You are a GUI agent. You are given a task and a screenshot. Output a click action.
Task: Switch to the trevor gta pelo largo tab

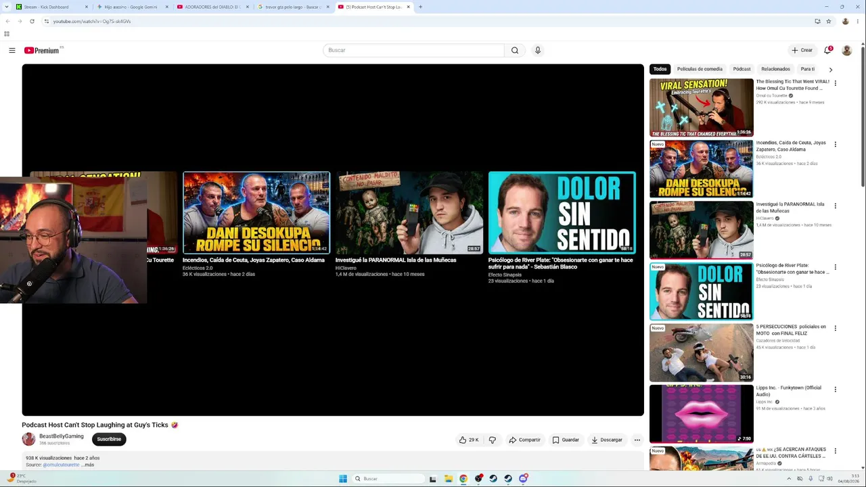(x=293, y=7)
